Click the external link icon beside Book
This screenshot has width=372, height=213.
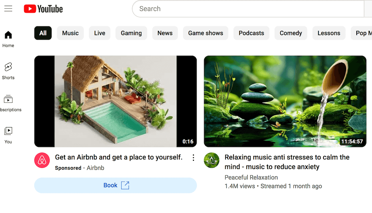click(x=125, y=185)
